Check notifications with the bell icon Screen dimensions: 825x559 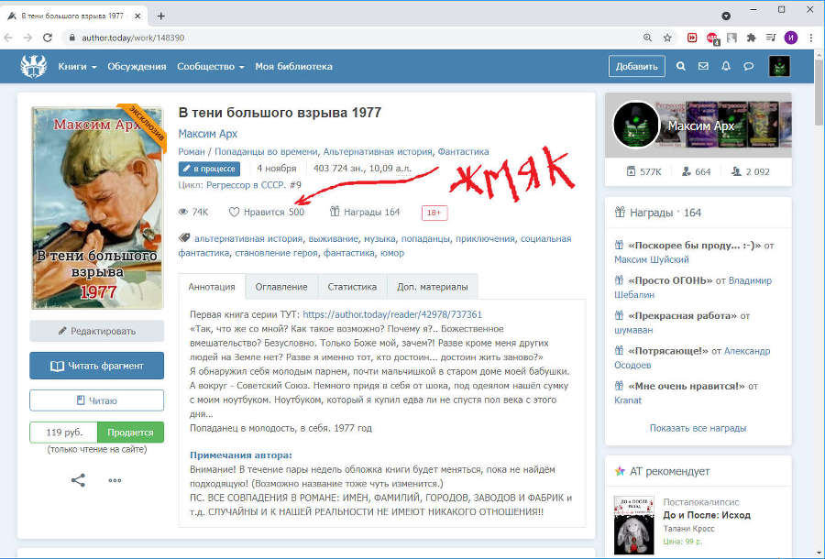[x=724, y=66]
